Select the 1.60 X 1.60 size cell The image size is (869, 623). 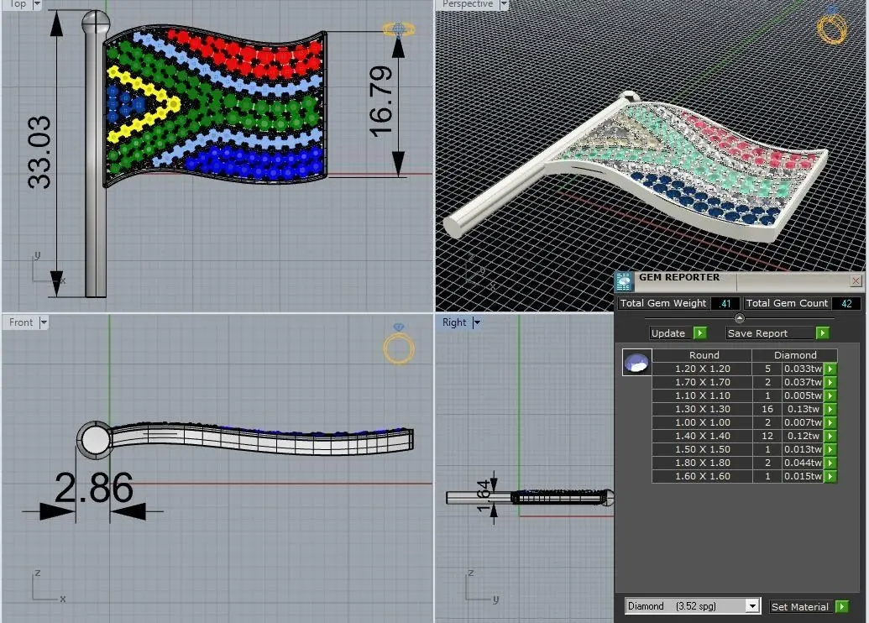pyautogui.click(x=702, y=476)
